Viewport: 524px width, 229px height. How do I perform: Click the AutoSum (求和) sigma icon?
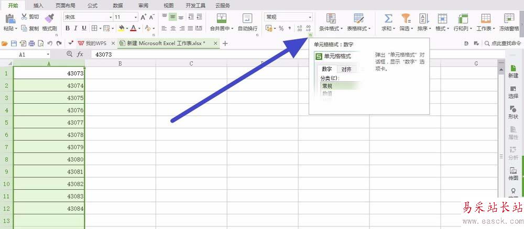click(388, 18)
